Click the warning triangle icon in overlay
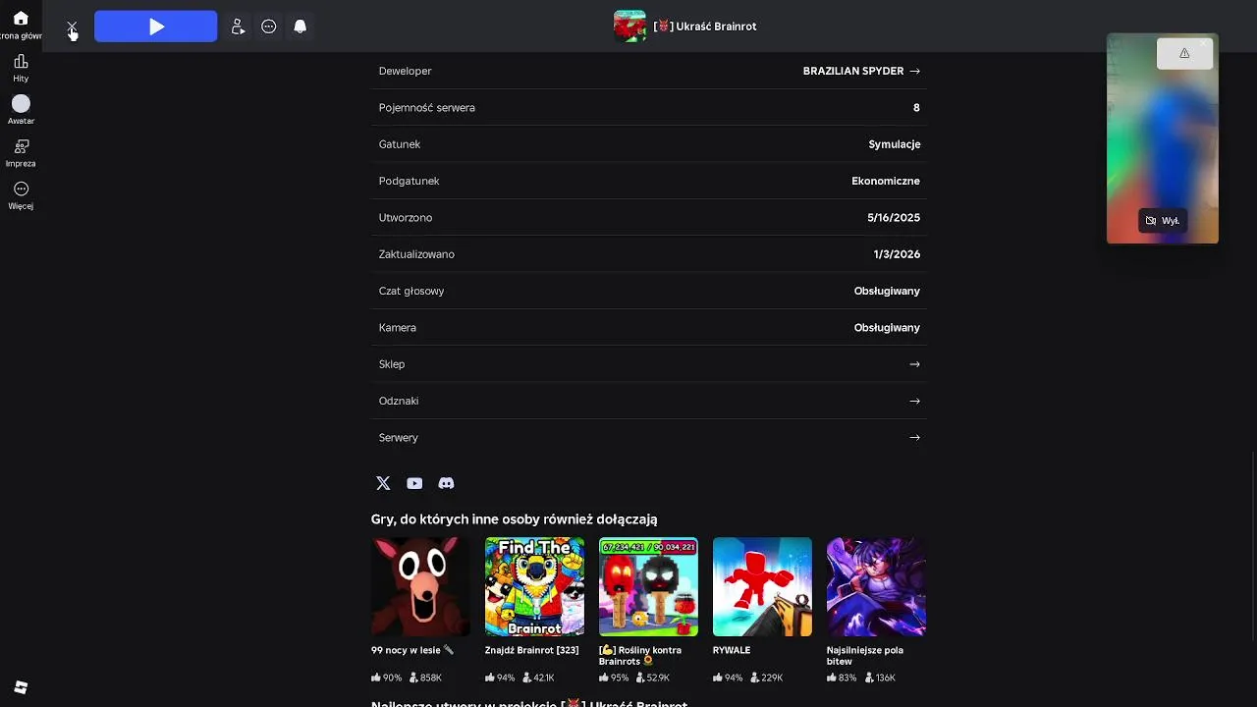1257x707 pixels. point(1184,53)
